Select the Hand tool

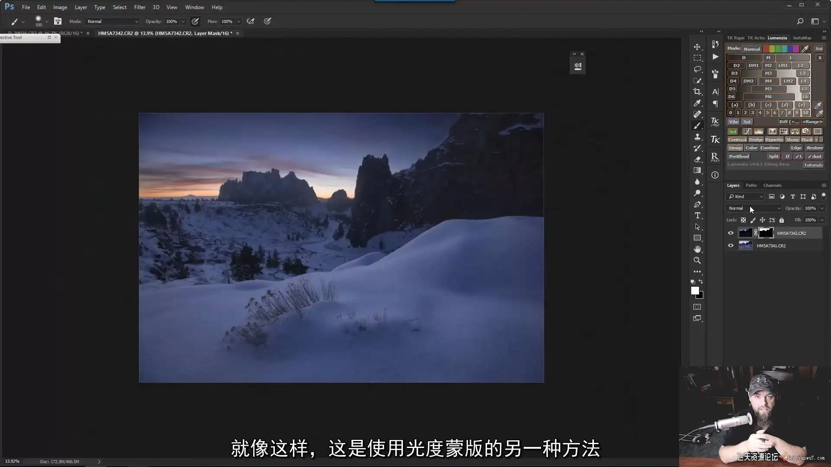coord(697,249)
